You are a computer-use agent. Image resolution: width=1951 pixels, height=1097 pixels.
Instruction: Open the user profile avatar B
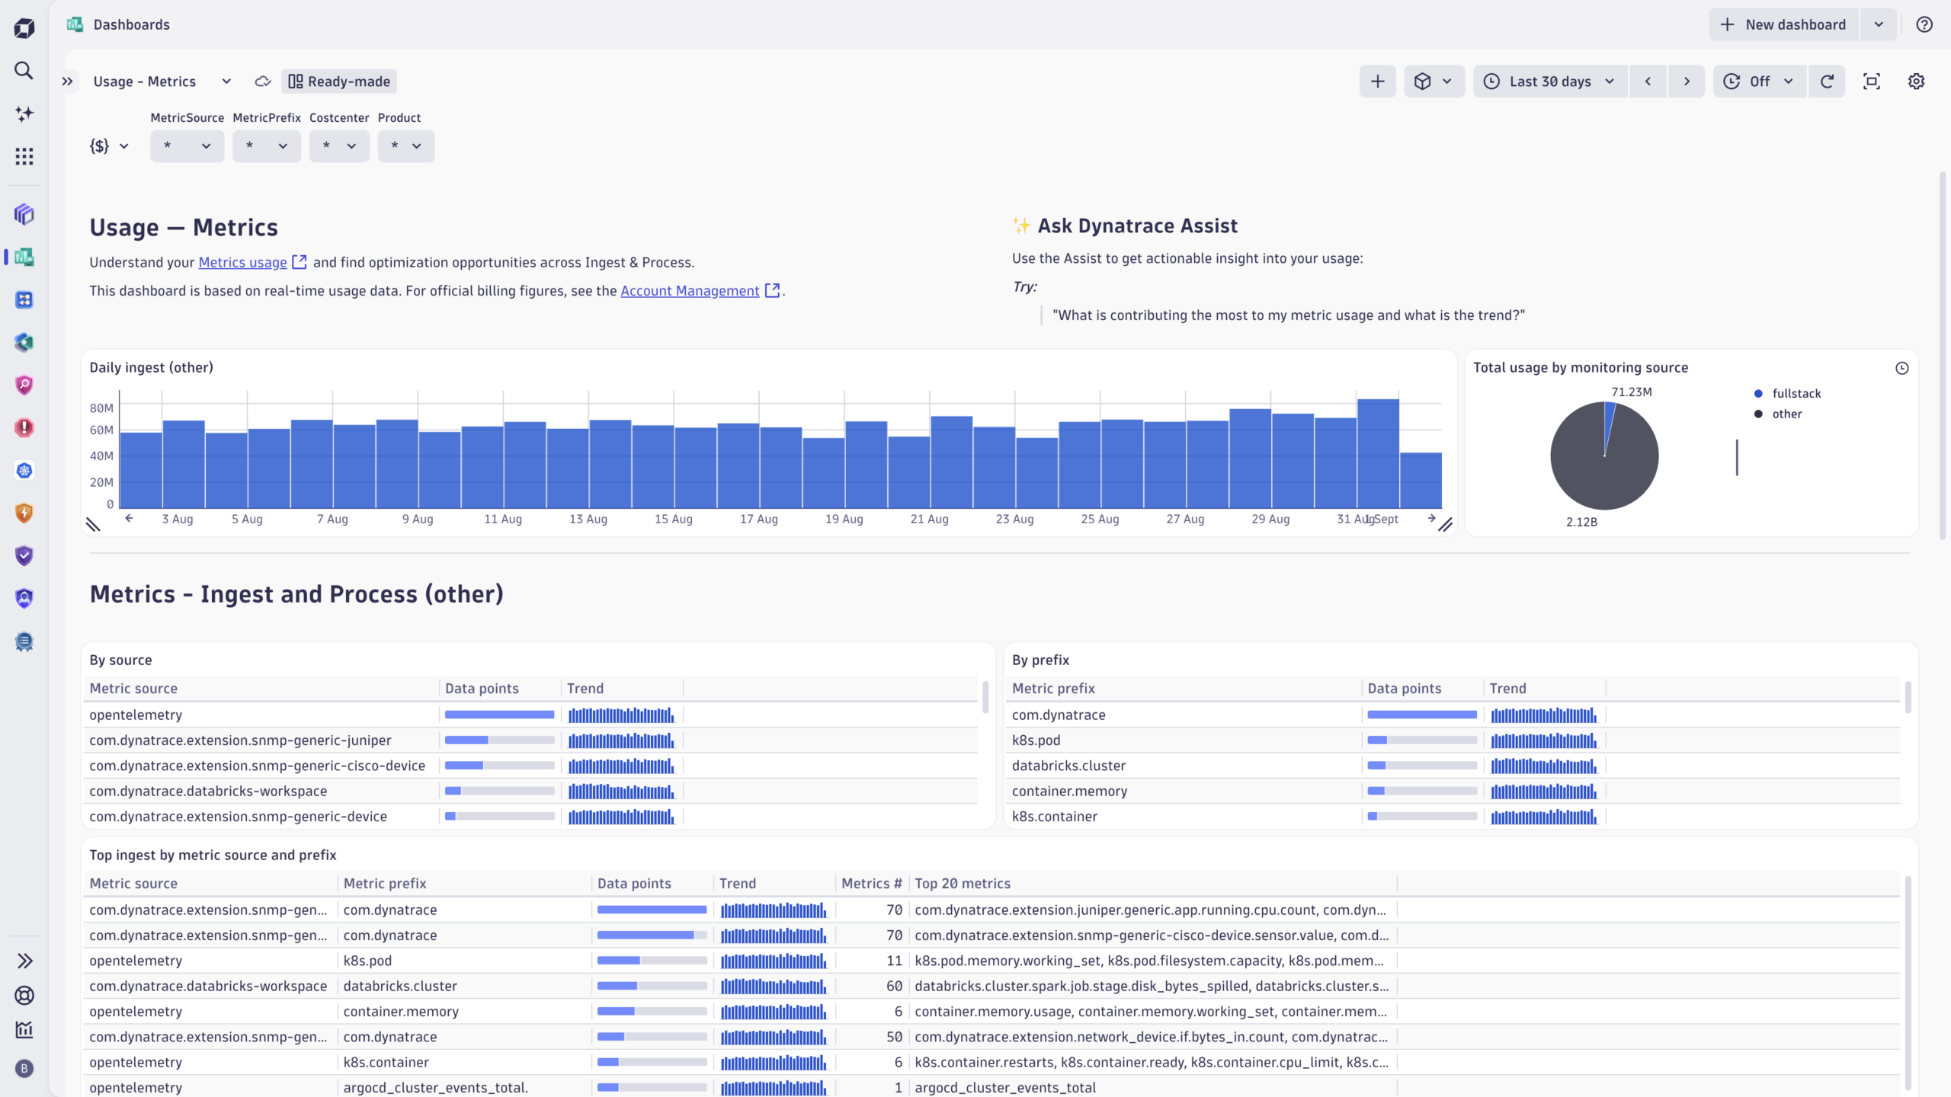24,1068
